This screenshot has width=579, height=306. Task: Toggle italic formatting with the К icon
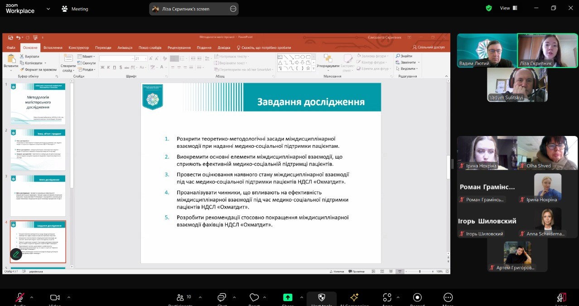pyautogui.click(x=108, y=67)
